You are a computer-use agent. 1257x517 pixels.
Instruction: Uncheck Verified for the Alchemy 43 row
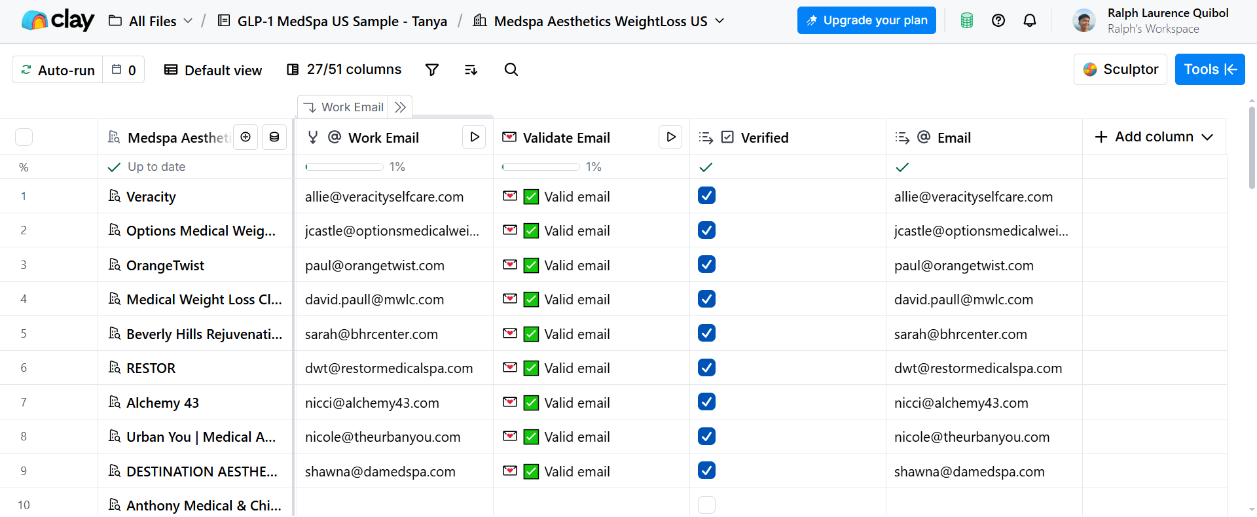[x=706, y=402]
